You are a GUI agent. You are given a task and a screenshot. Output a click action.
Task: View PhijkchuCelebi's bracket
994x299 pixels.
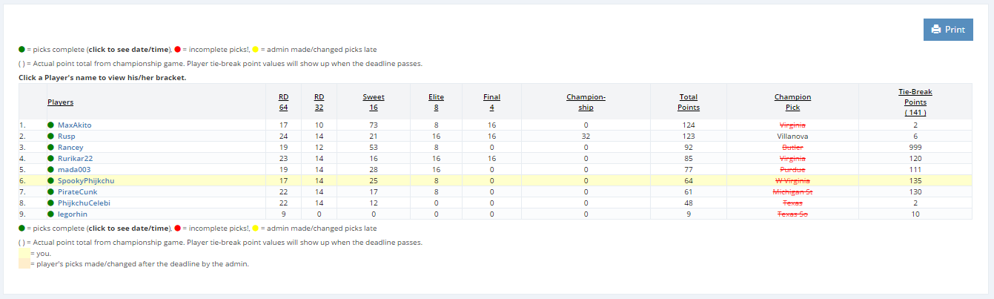click(x=85, y=203)
